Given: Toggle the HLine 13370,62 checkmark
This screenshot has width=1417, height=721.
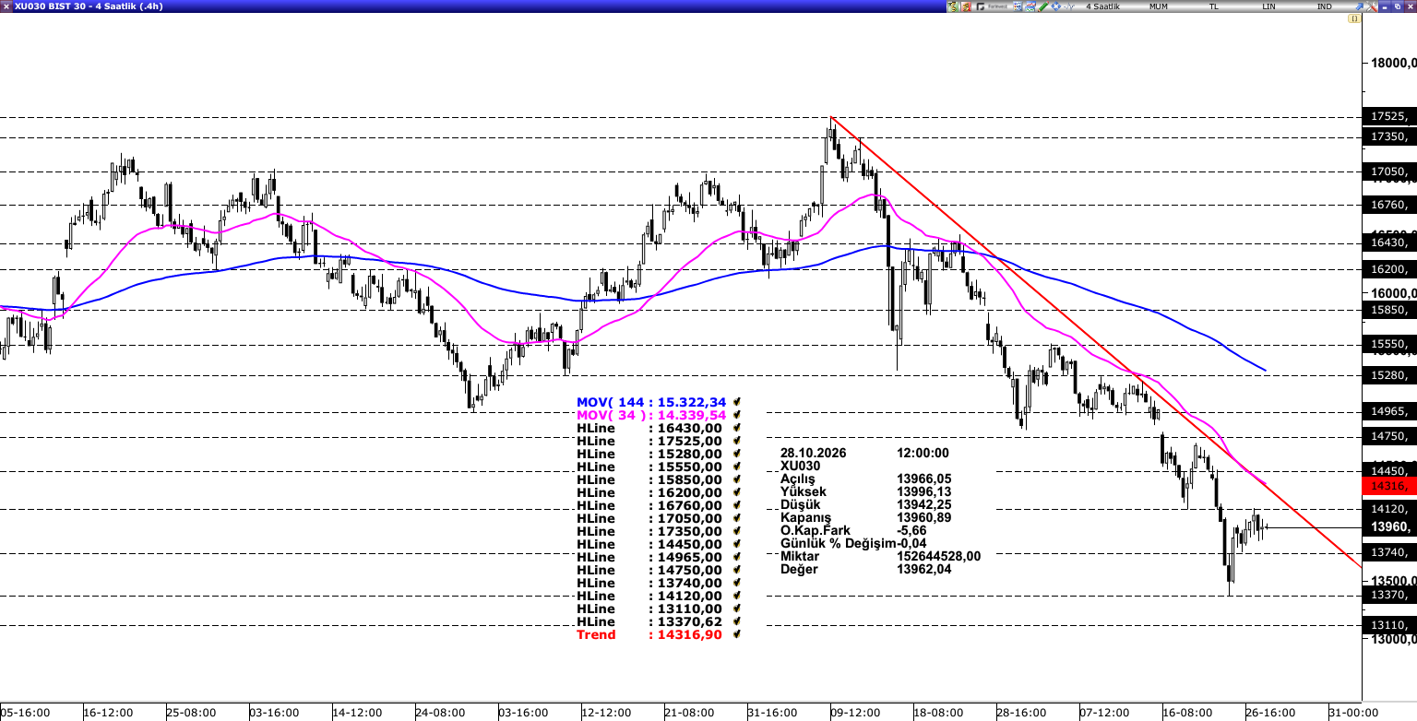Looking at the screenshot, I should (x=737, y=621).
